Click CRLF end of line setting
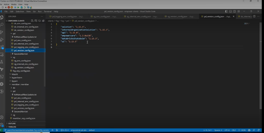264x133 pixels. pyautogui.click(x=234, y=130)
